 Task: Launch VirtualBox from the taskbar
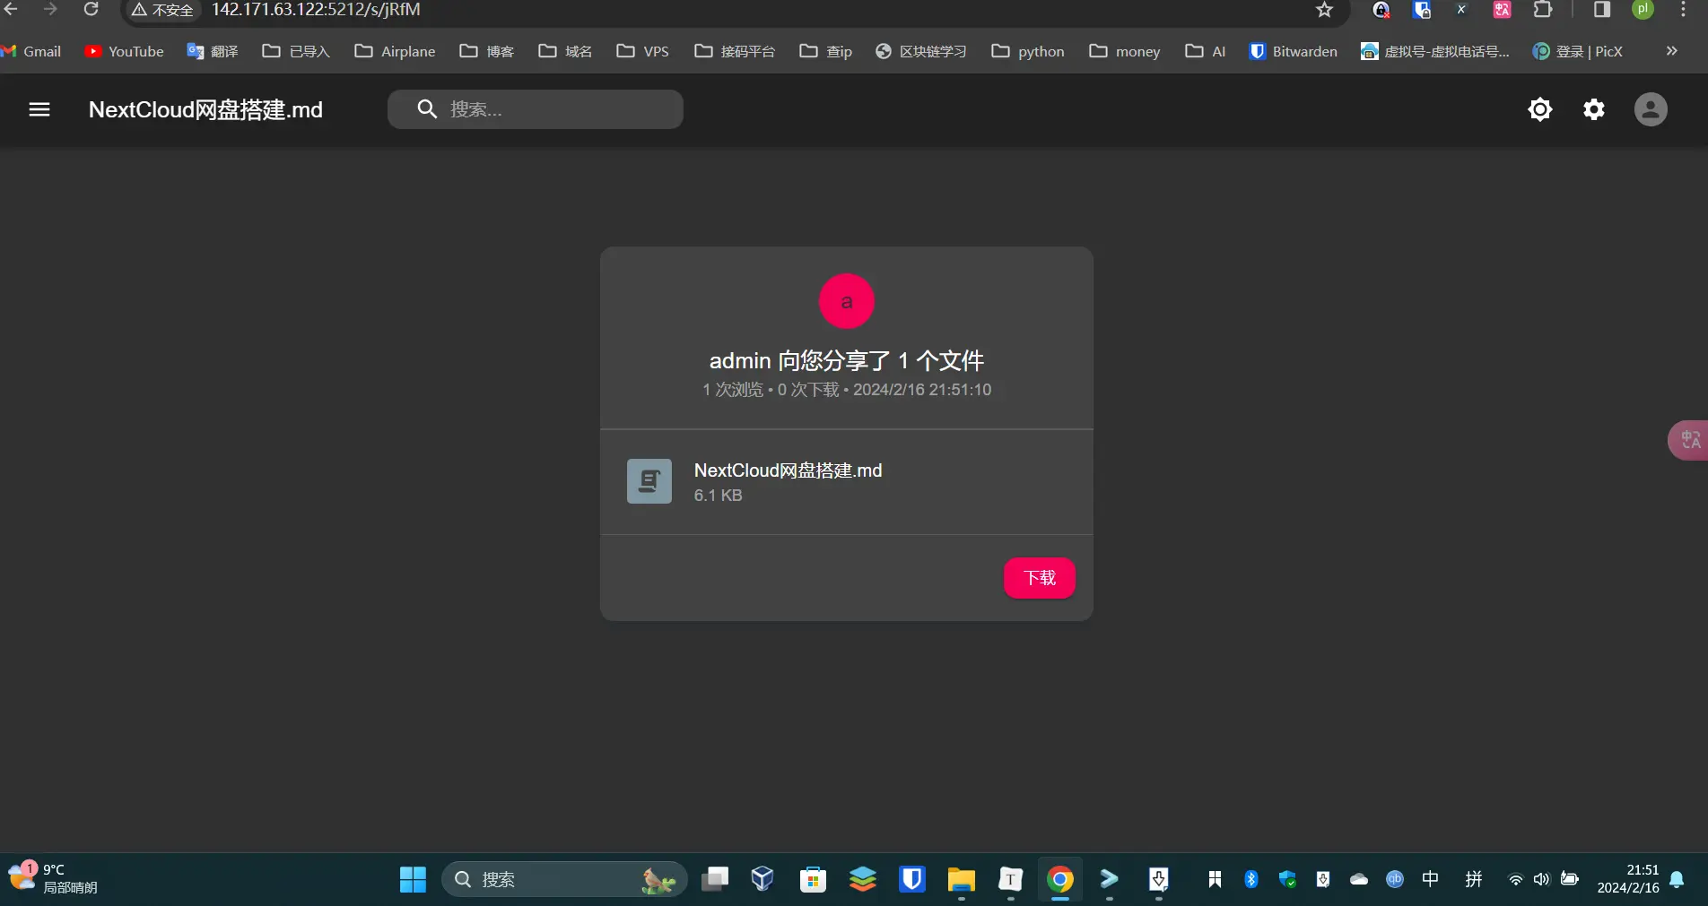(x=762, y=879)
